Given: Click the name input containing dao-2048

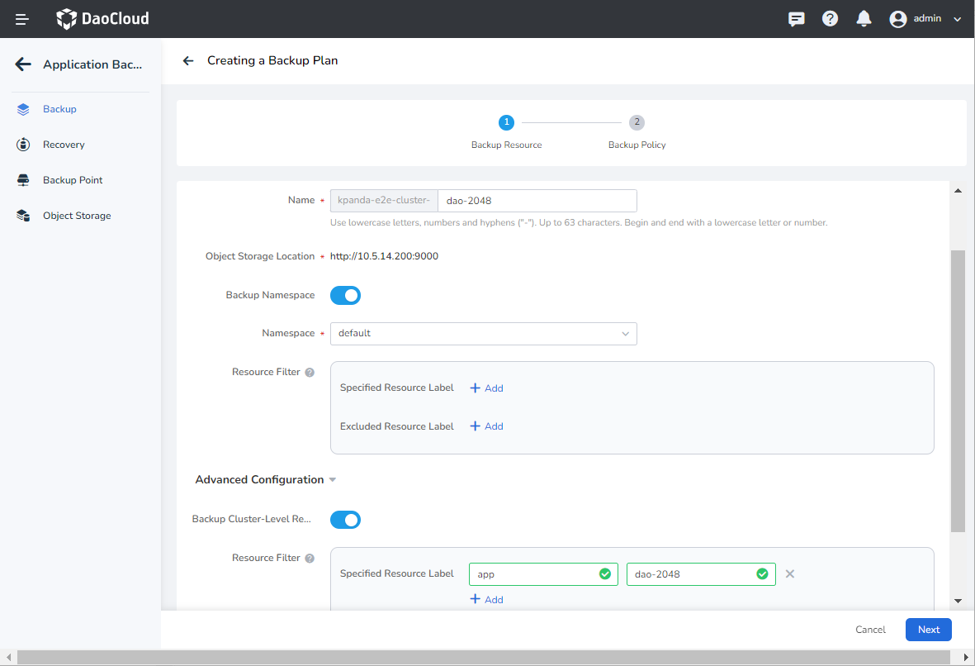Looking at the screenshot, I should (x=537, y=200).
